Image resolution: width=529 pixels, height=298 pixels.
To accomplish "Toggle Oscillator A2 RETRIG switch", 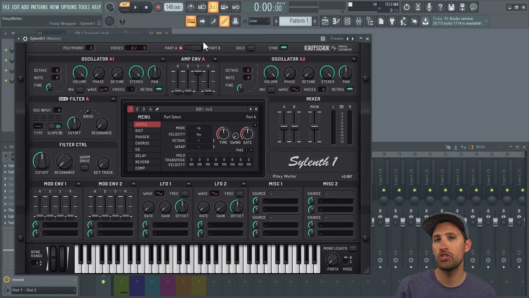I will (x=350, y=89).
